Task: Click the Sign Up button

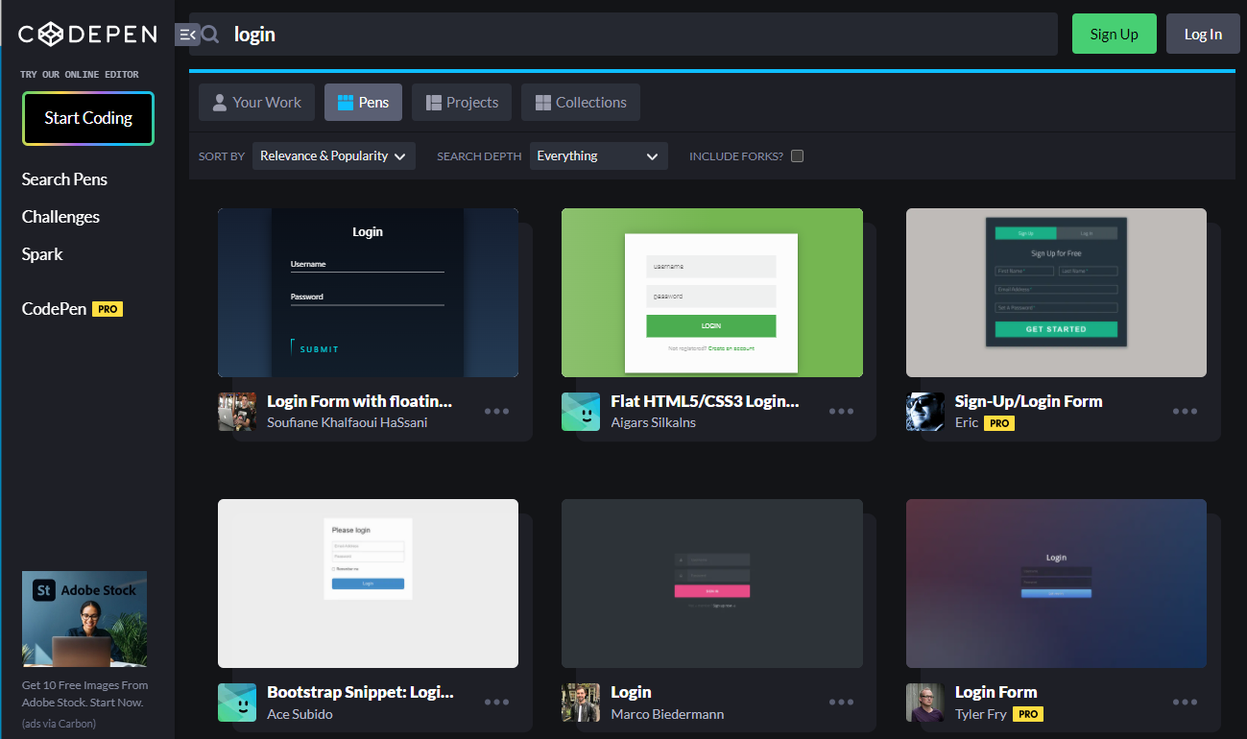Action: click(x=1115, y=34)
